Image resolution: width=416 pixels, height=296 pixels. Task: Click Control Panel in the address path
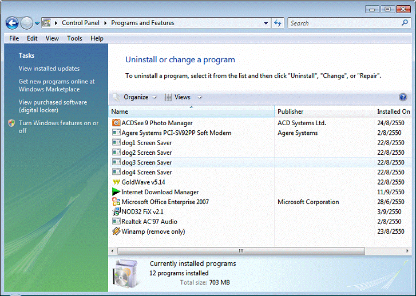pyautogui.click(x=81, y=23)
